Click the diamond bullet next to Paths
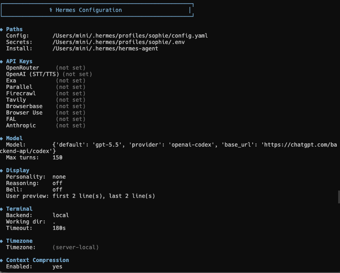 (x=1, y=29)
